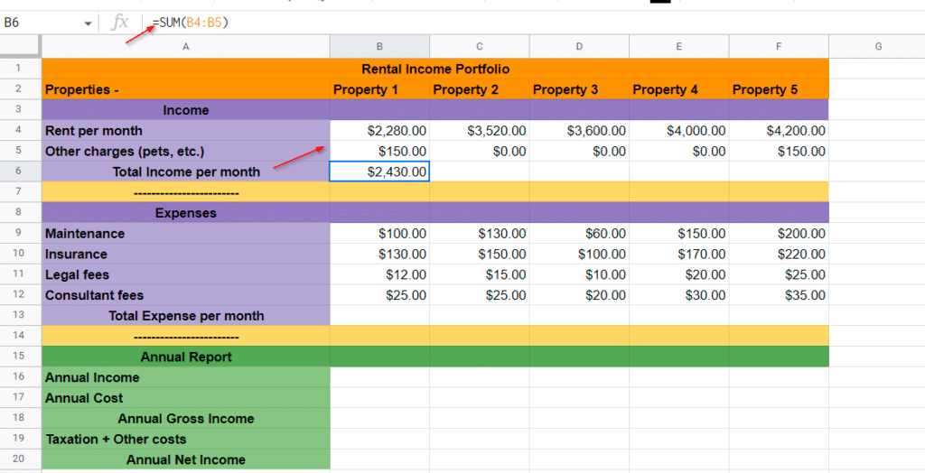Select column A header
This screenshot has height=473, width=925.
tap(185, 46)
